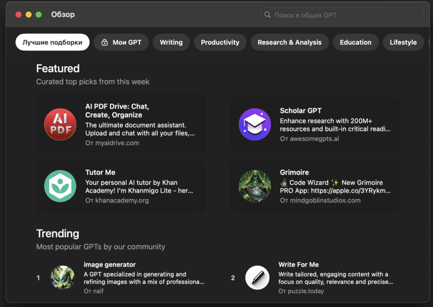
Task: Click the search magnifier icon
Action: [x=267, y=15]
